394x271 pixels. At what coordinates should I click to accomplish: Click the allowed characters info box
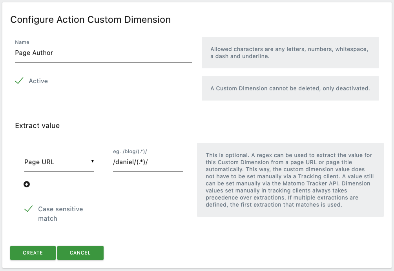(290, 52)
